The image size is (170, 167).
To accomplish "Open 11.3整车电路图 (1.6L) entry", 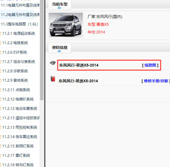I will point(19,24).
